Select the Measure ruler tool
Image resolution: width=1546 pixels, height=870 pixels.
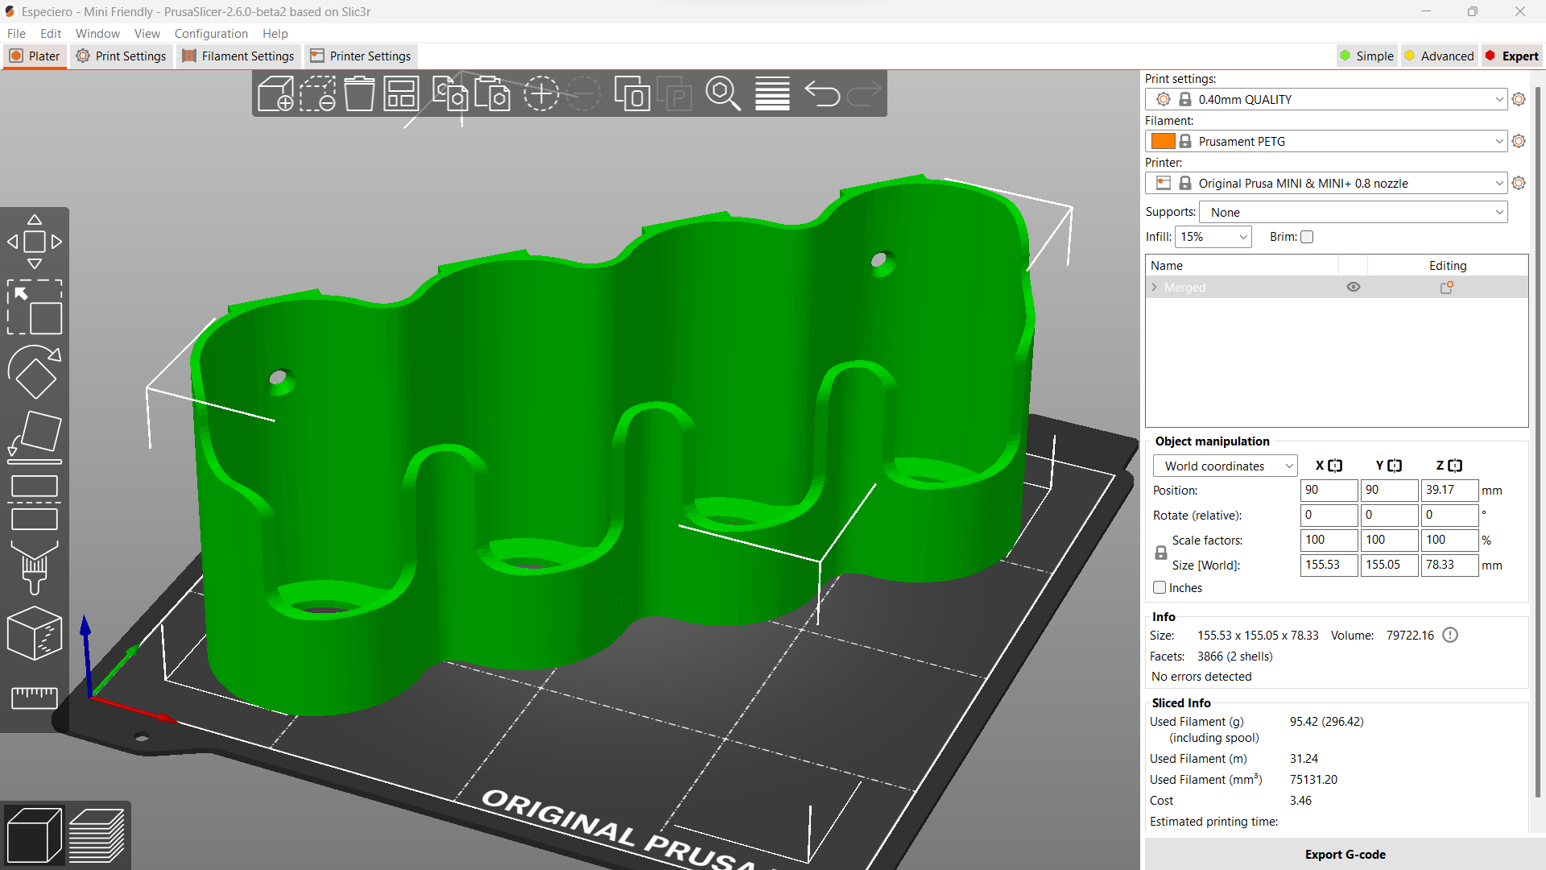coord(35,698)
